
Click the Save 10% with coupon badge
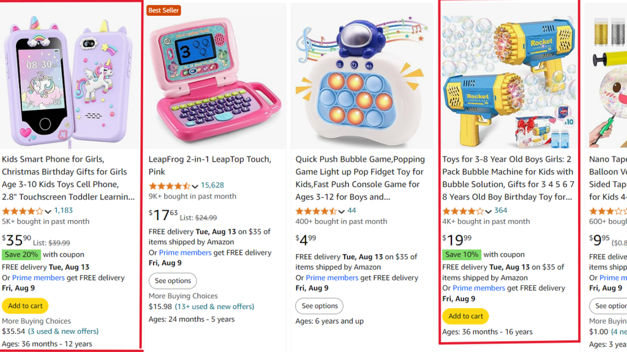[x=462, y=254]
